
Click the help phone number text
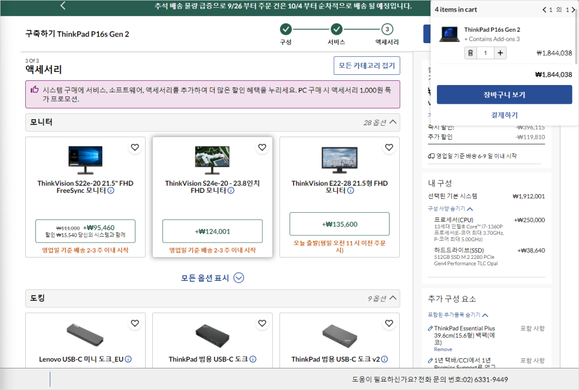[430, 379]
